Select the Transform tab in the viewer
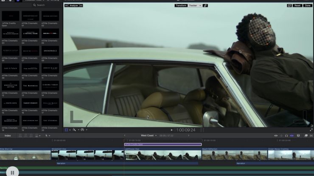314x176 pixels. coord(181,5)
